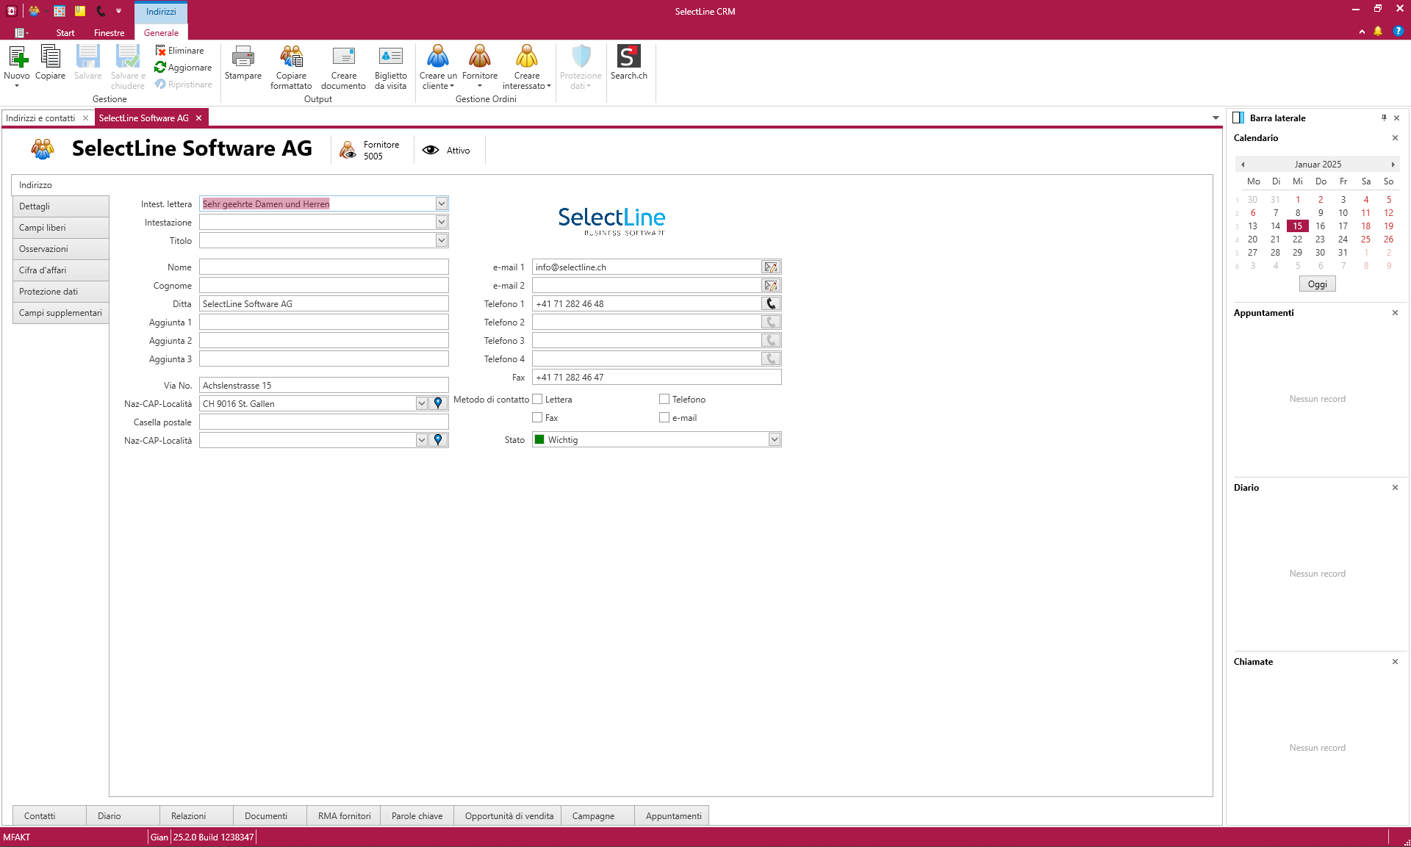This screenshot has height=847, width=1411.
Task: Close the SelectLine Software AG tab
Action: 198,118
